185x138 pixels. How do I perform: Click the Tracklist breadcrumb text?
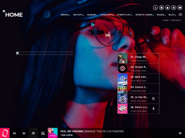click(x=176, y=20)
